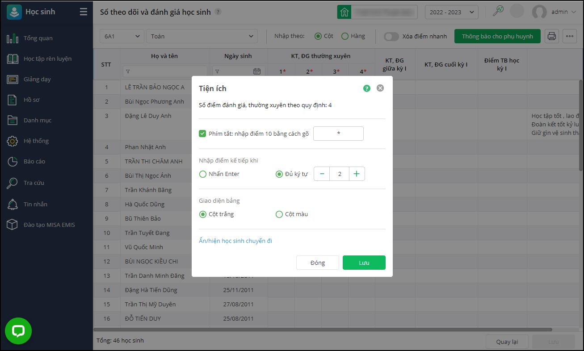Click the admin avatar icon
Screen dimensions: 584x351
click(540, 12)
